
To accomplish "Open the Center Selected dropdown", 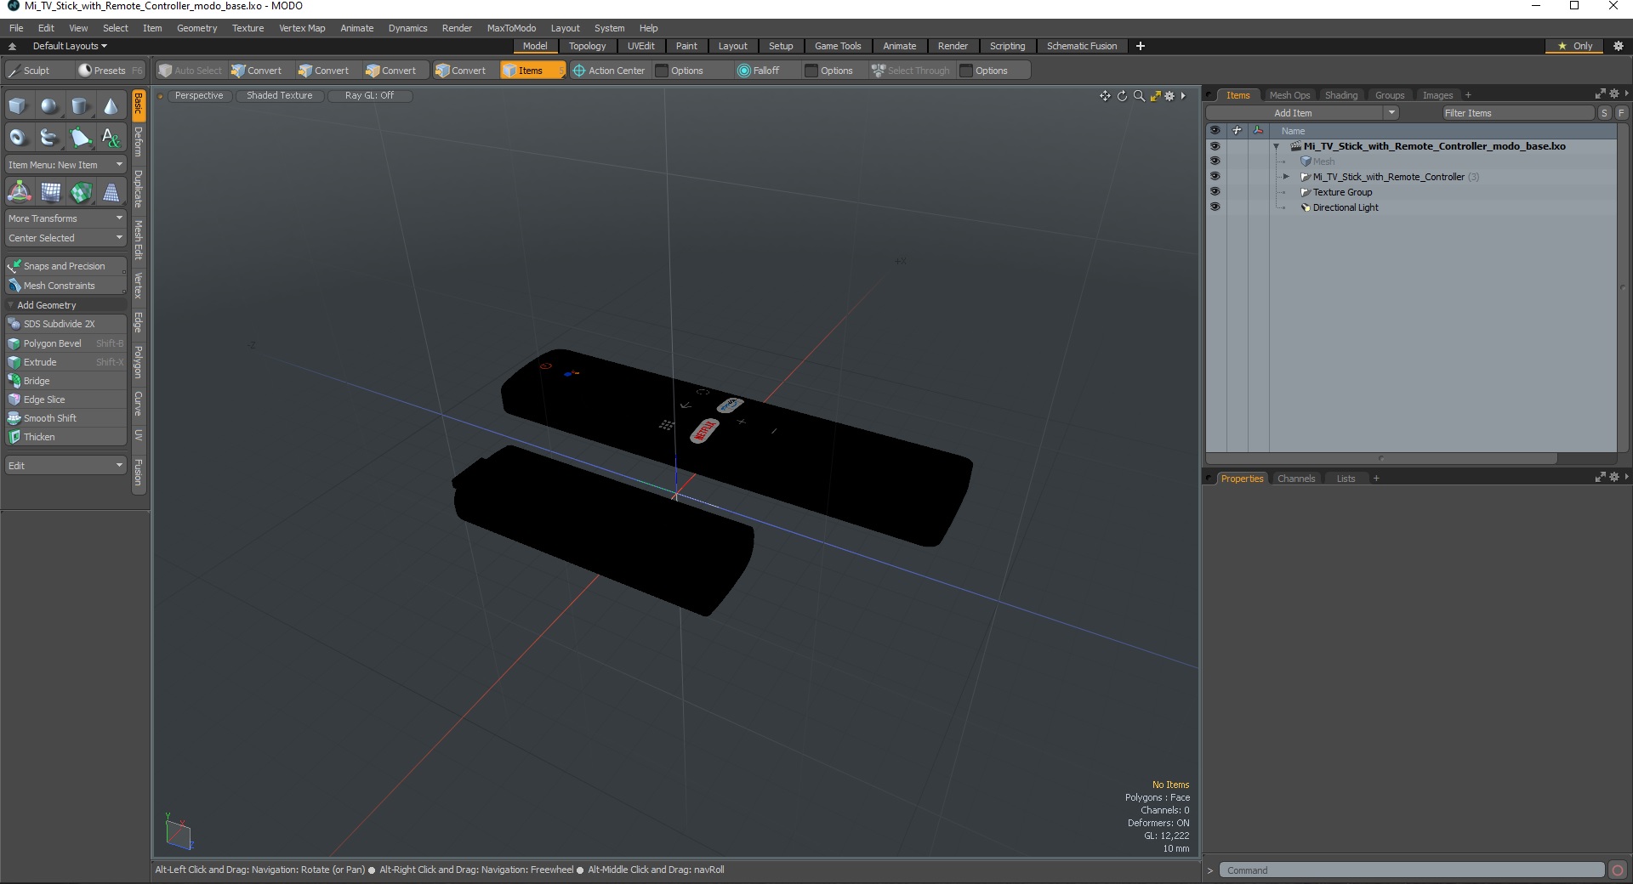I will point(65,238).
